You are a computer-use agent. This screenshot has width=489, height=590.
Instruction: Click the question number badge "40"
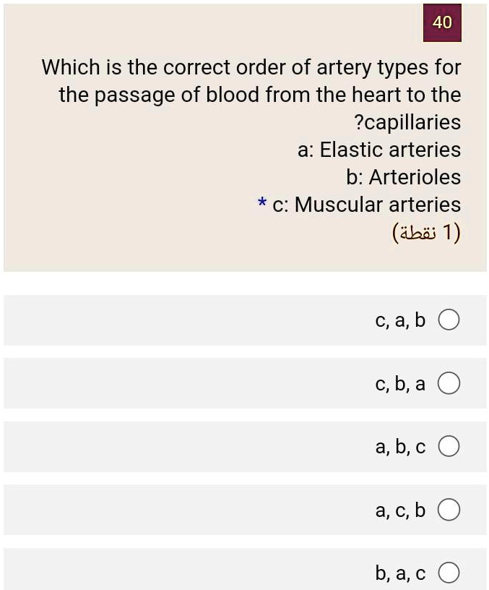pyautogui.click(x=442, y=22)
